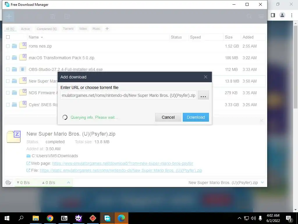Click the Download button in dialog
This screenshot has height=224, width=298.
[x=196, y=117]
